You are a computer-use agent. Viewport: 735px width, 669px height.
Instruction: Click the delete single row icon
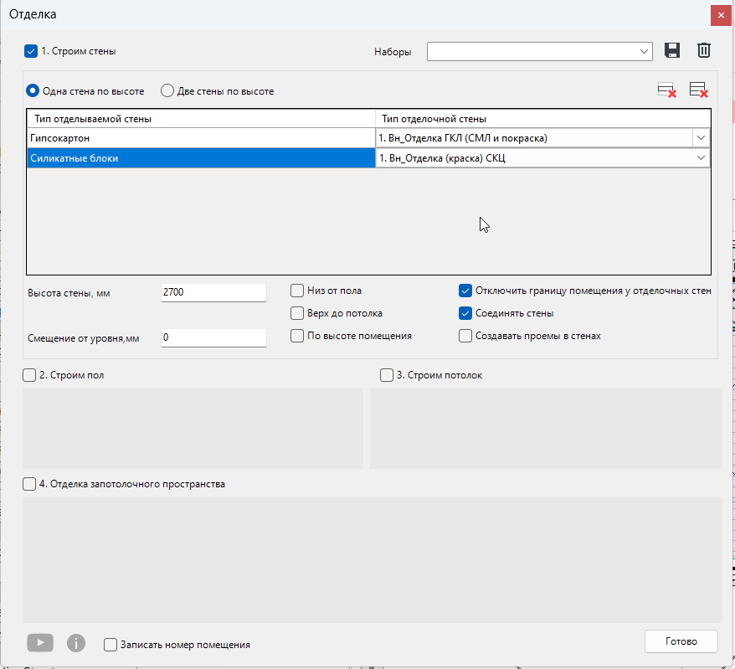coord(666,90)
